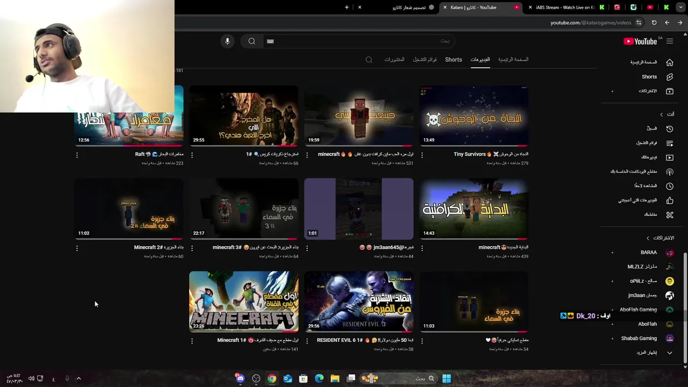Open Your podcasts sidebar item
This screenshot has width=688, height=387.
634,171
